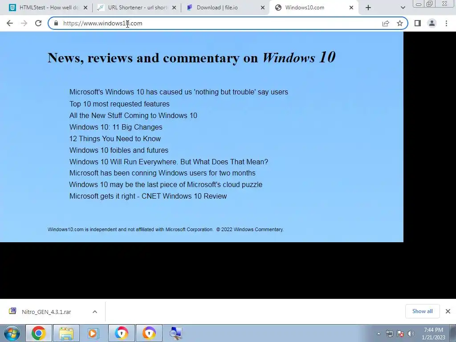Bookmark this page with the star icon
Viewport: 456px width, 342px height.
point(400,23)
